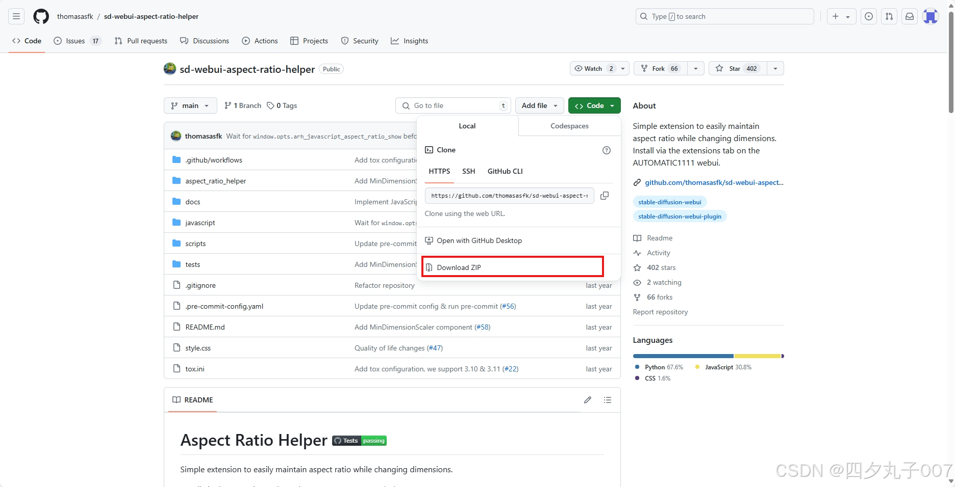
Task: Open the .gitignore file
Action: (x=200, y=285)
